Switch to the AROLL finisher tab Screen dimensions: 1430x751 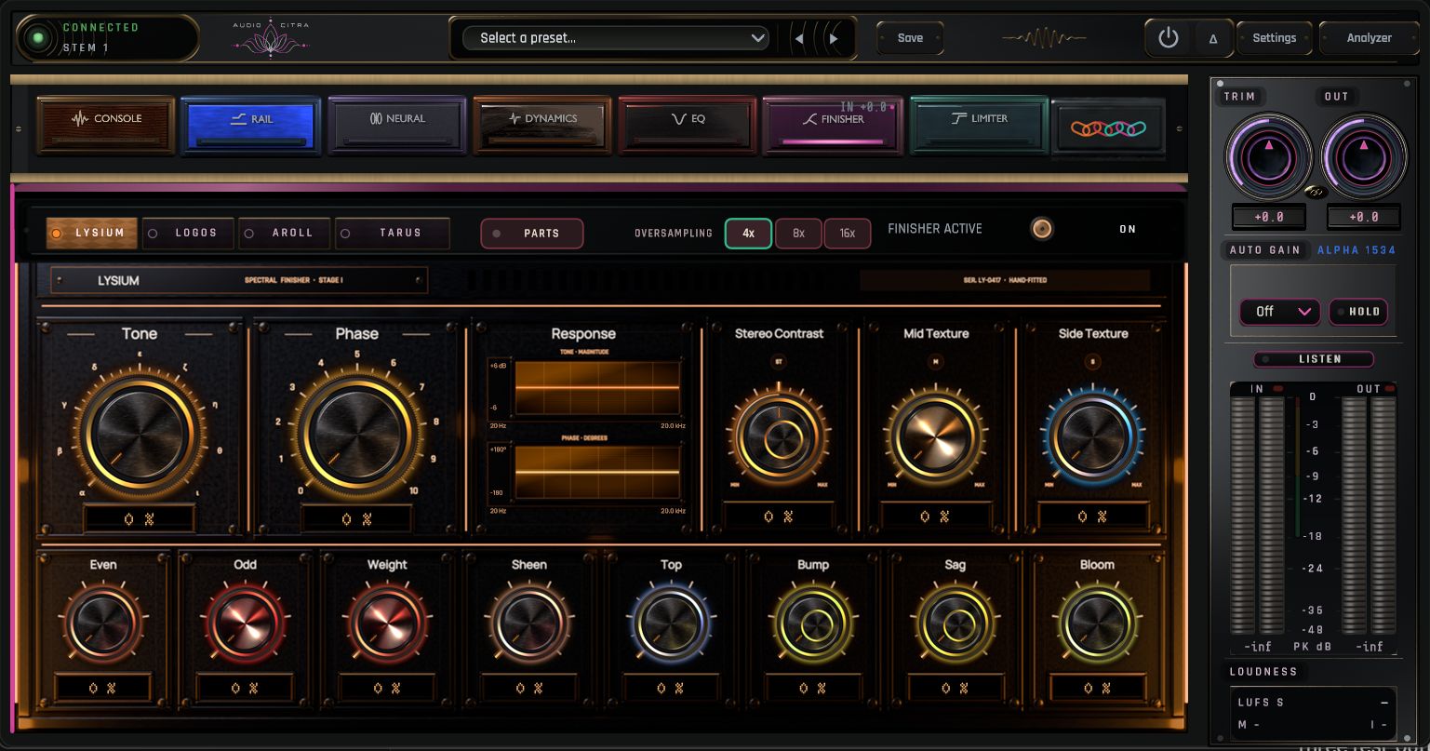point(285,233)
